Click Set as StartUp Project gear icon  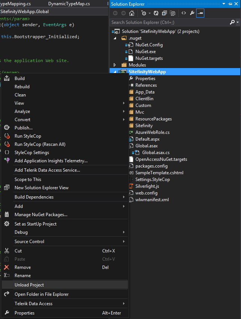point(7,224)
